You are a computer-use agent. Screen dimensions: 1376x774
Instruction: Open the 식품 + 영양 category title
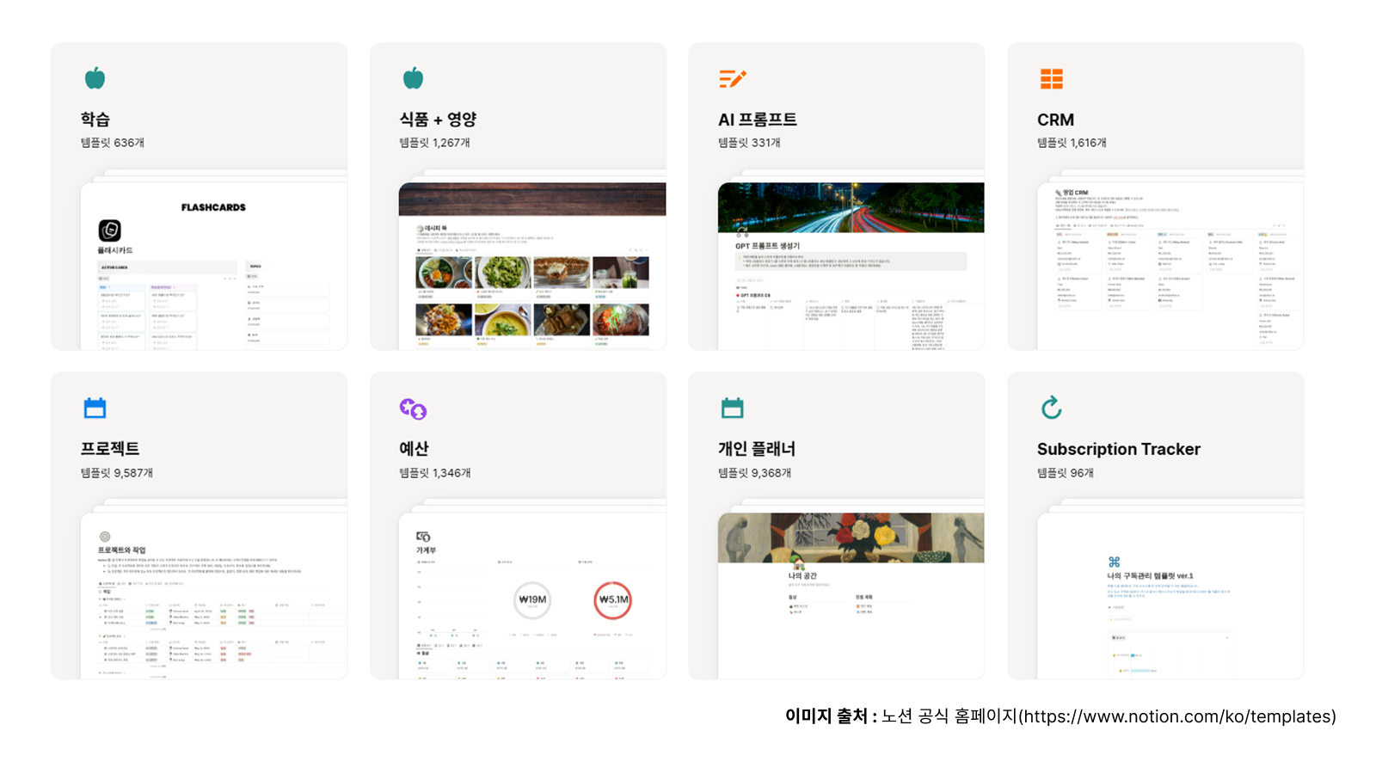(x=438, y=120)
